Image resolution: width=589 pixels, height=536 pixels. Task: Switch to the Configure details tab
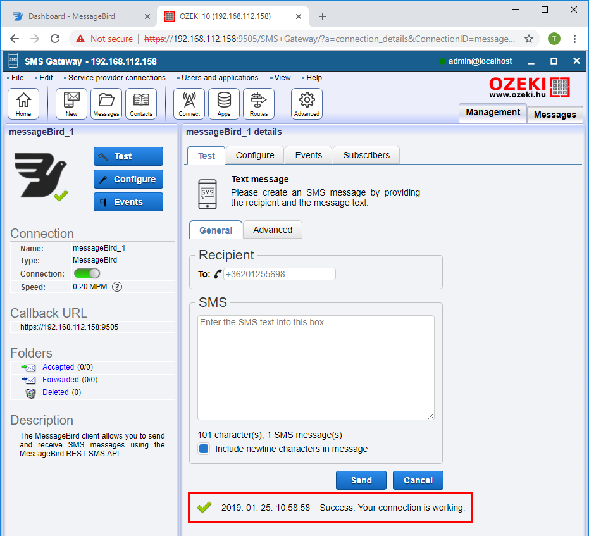[x=255, y=155]
